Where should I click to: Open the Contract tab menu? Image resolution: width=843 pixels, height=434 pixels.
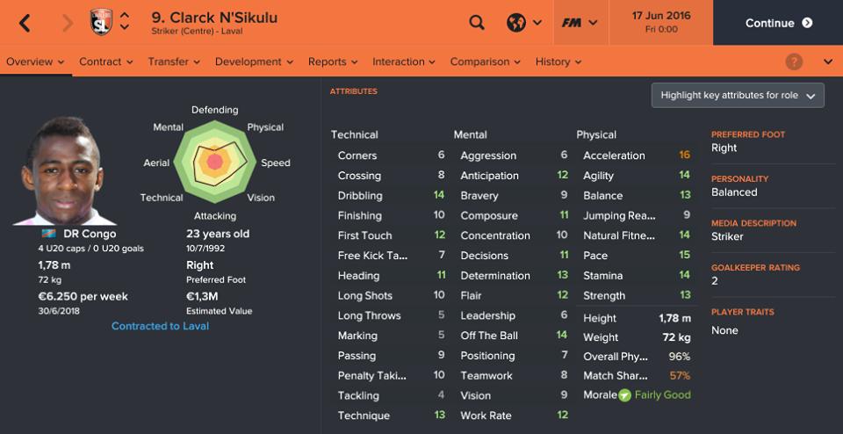(106, 61)
